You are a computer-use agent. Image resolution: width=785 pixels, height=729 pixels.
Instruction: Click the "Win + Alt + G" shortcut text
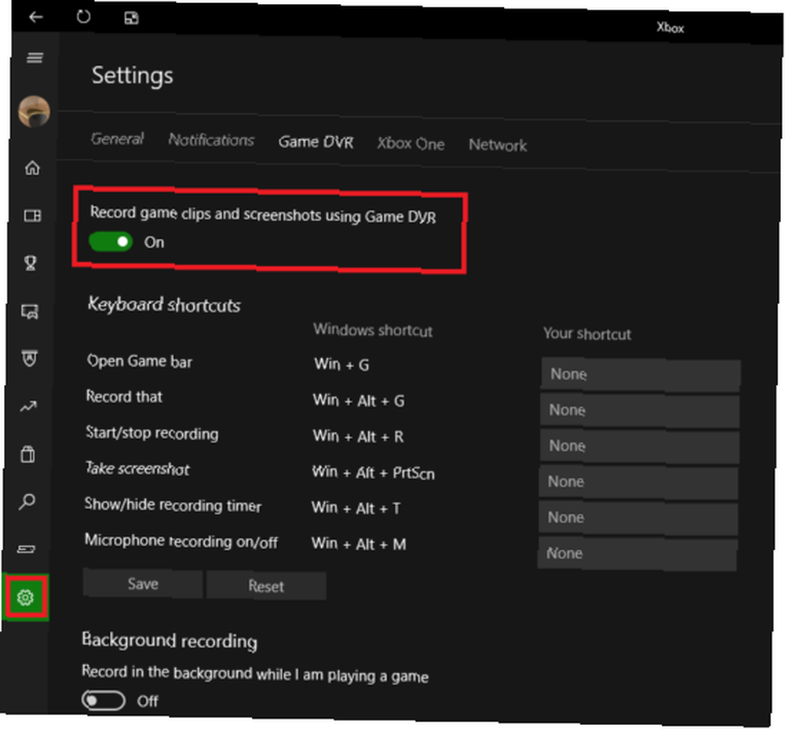click(359, 401)
